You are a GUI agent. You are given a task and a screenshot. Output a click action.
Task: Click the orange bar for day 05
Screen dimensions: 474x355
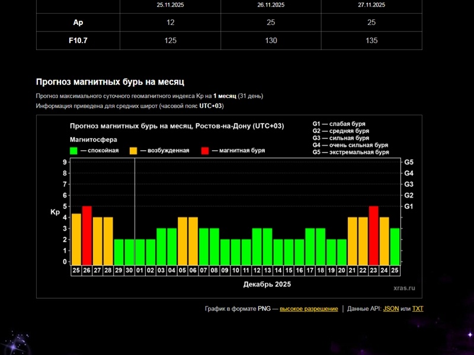(182, 241)
